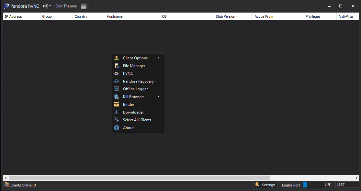The height and width of the screenshot is (191, 361).
Task: Open the dropdown arrow beside the Visual Studio icon
Action: [x=50, y=6]
